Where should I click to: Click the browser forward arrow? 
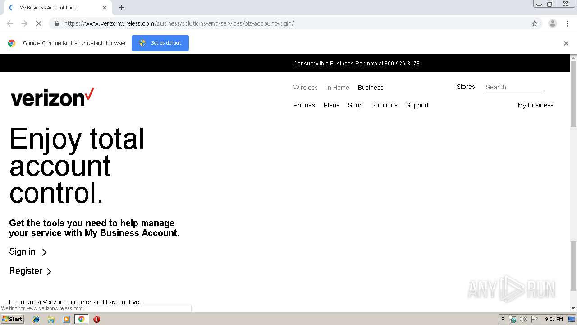[24, 23]
